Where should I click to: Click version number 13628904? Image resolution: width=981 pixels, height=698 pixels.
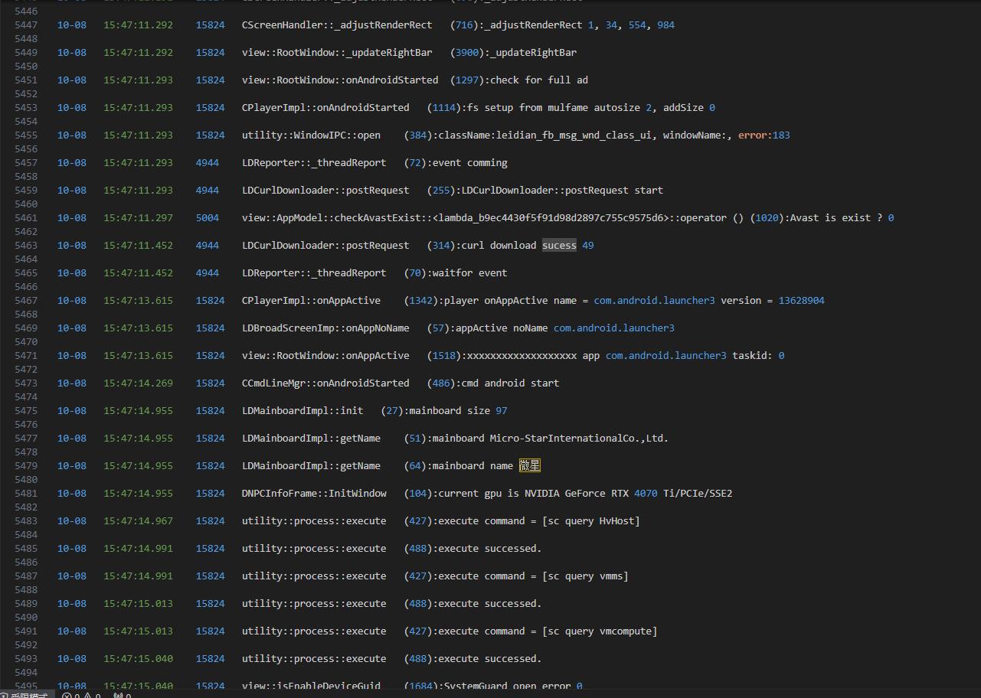(x=801, y=301)
